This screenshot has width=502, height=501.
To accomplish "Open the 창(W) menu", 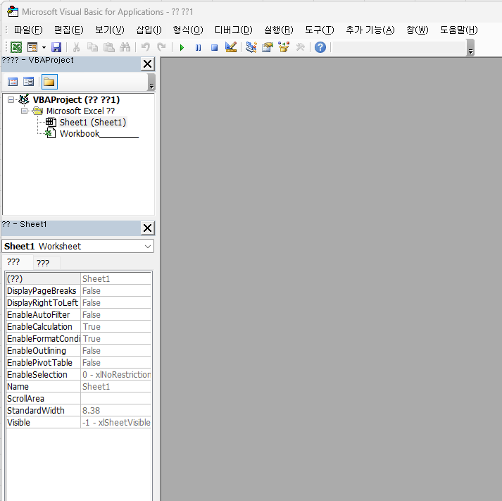I will [x=417, y=30].
